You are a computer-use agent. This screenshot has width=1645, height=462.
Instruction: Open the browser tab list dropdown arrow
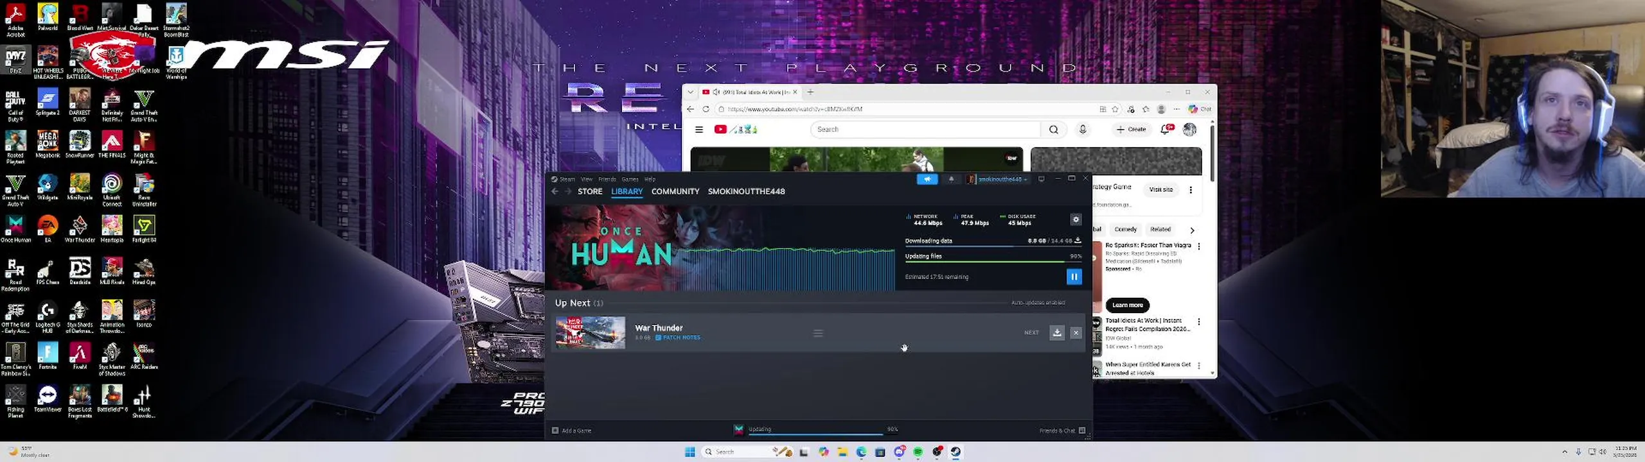tap(690, 92)
